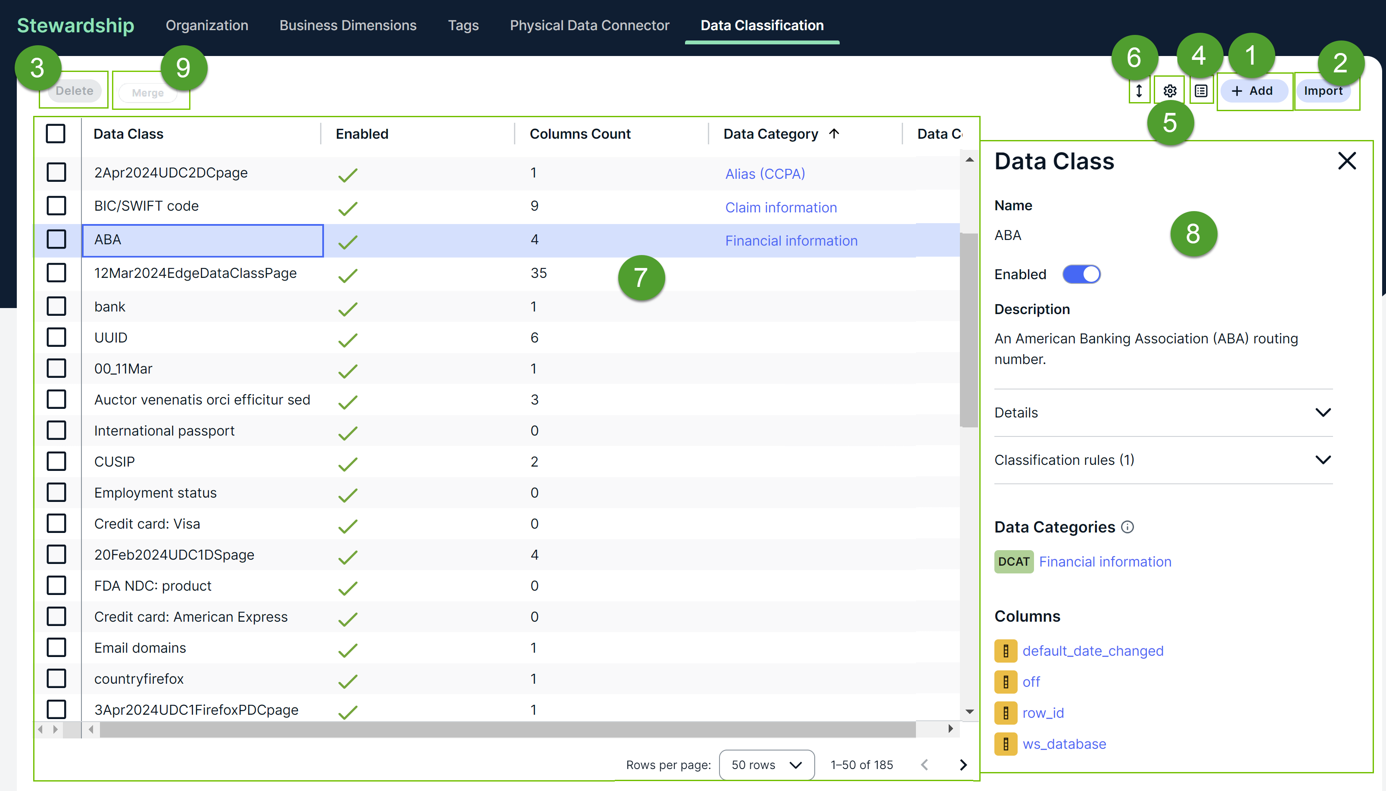Open the Physical Data Connector tab
1386x791 pixels.
[x=589, y=25]
